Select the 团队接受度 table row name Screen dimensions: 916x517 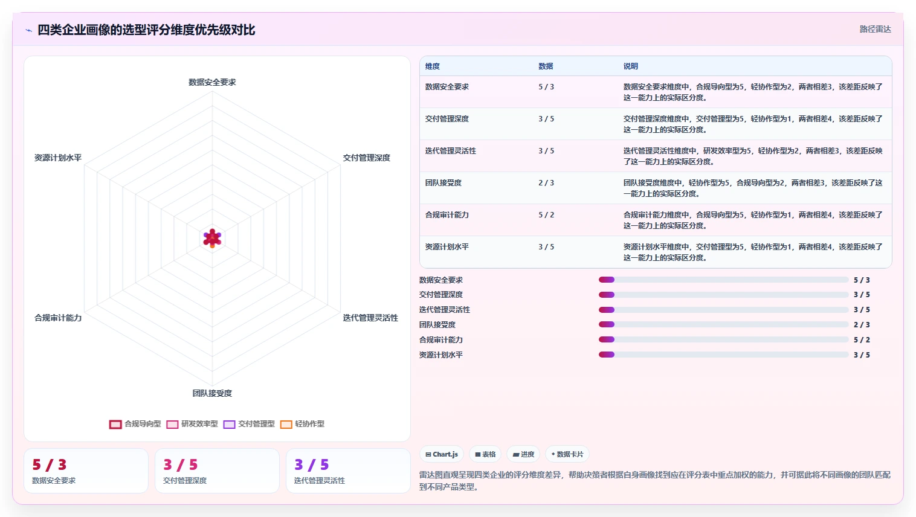[443, 183]
